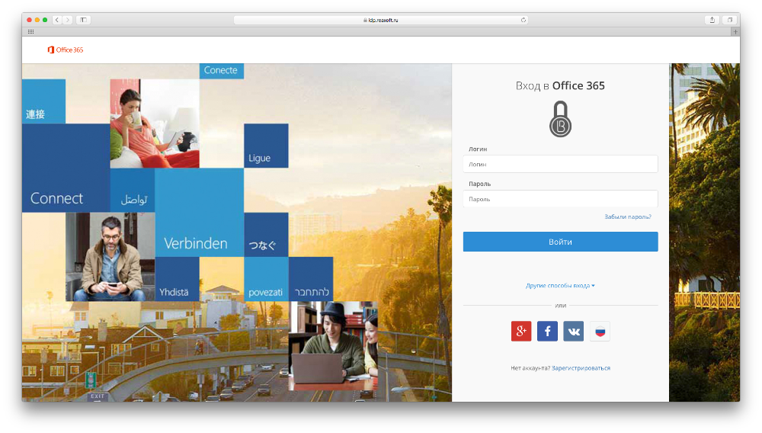Click the Логин input field

(x=560, y=164)
